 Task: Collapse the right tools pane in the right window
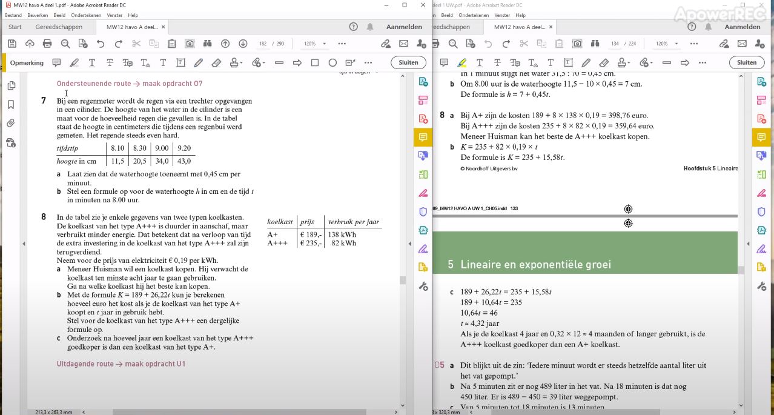(x=747, y=244)
